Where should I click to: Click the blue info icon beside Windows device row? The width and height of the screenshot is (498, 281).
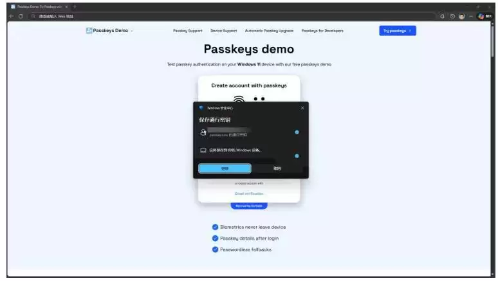point(297,156)
